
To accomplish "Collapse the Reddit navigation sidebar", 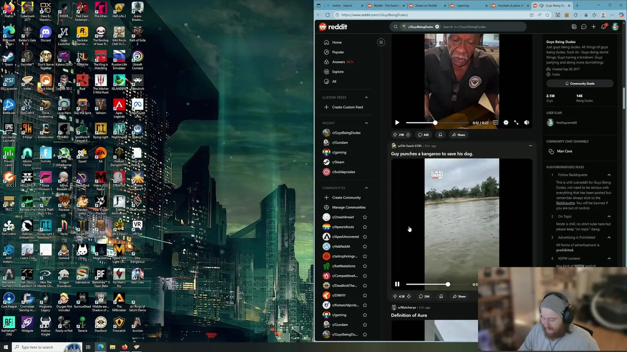I will click(381, 43).
